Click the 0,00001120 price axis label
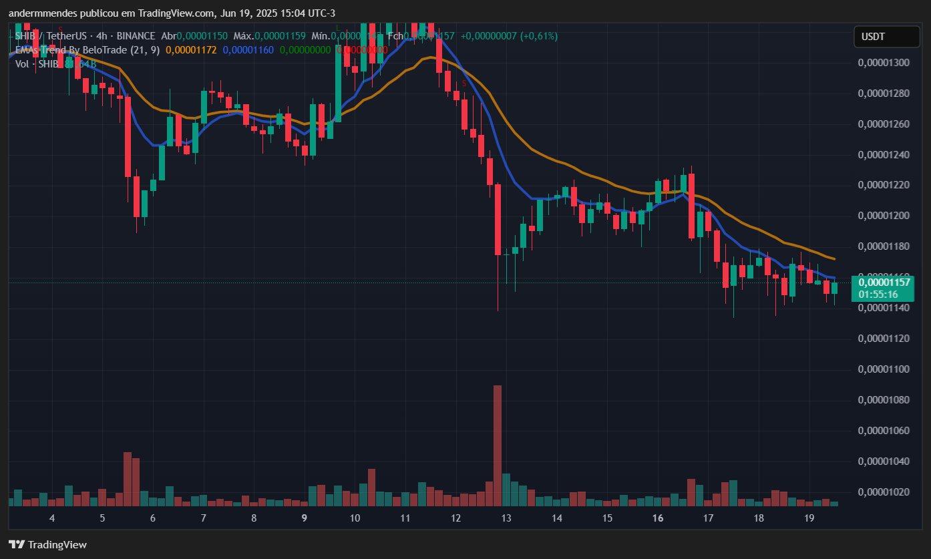 885,339
